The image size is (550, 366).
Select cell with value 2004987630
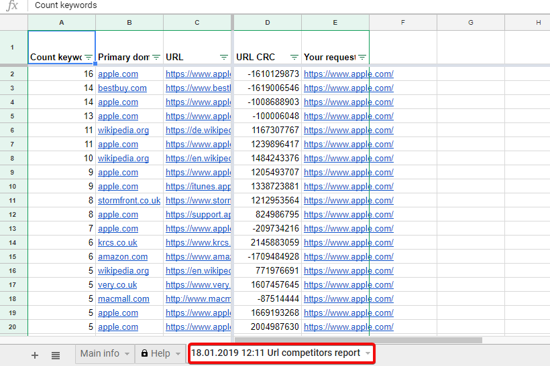268,327
